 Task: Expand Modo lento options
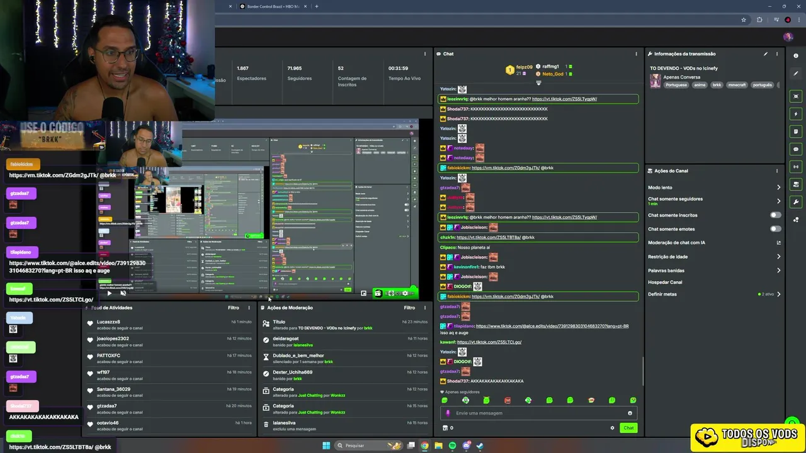point(778,187)
